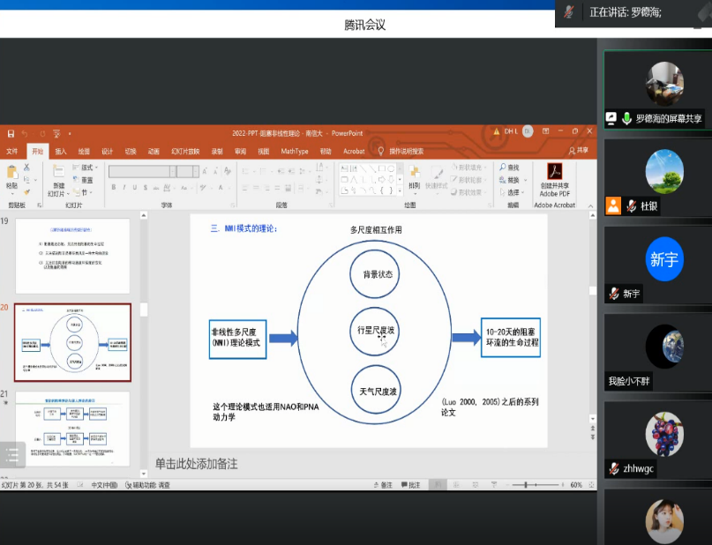The width and height of the screenshot is (712, 545).
Task: Click the accessibility check (辅助功能) status button
Action: tap(147, 485)
